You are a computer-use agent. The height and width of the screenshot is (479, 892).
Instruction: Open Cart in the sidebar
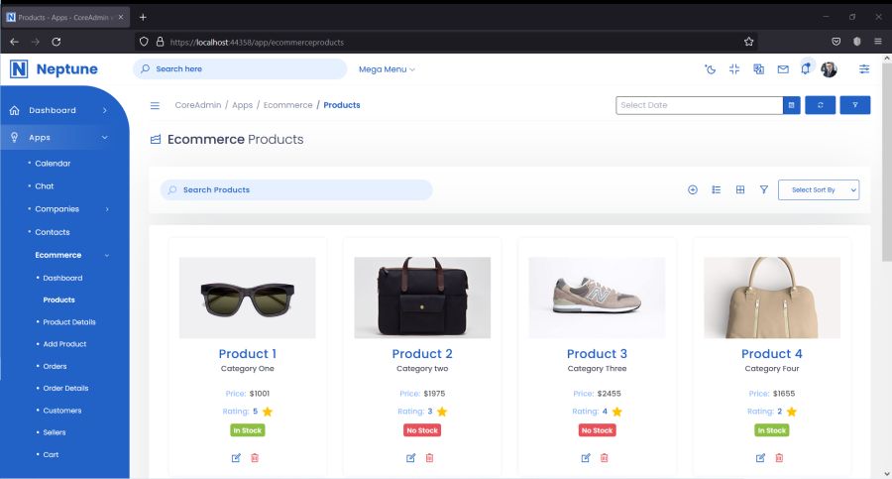(52, 454)
